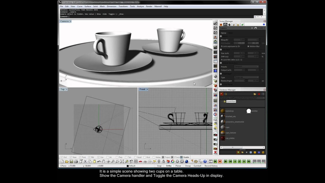Collapse the Film Back section
The height and width of the screenshot is (183, 325).
point(221,50)
